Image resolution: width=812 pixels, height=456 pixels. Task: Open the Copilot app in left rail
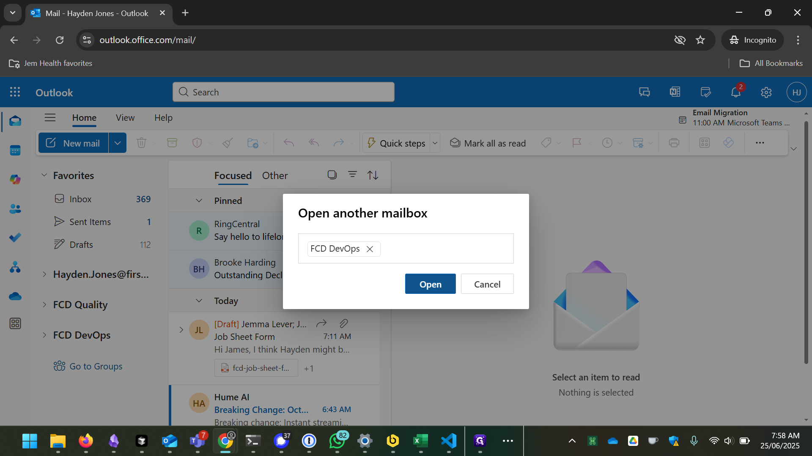pos(15,179)
